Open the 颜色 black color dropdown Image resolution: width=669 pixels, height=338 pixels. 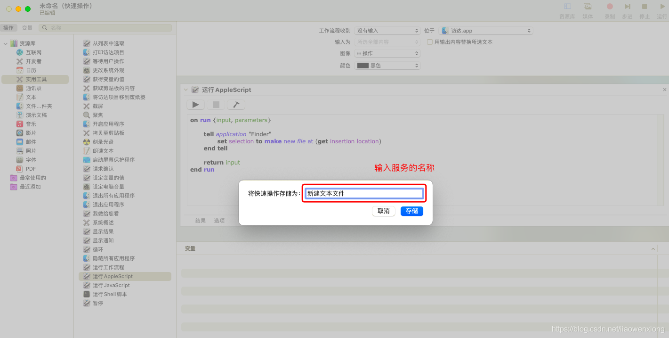pos(387,66)
